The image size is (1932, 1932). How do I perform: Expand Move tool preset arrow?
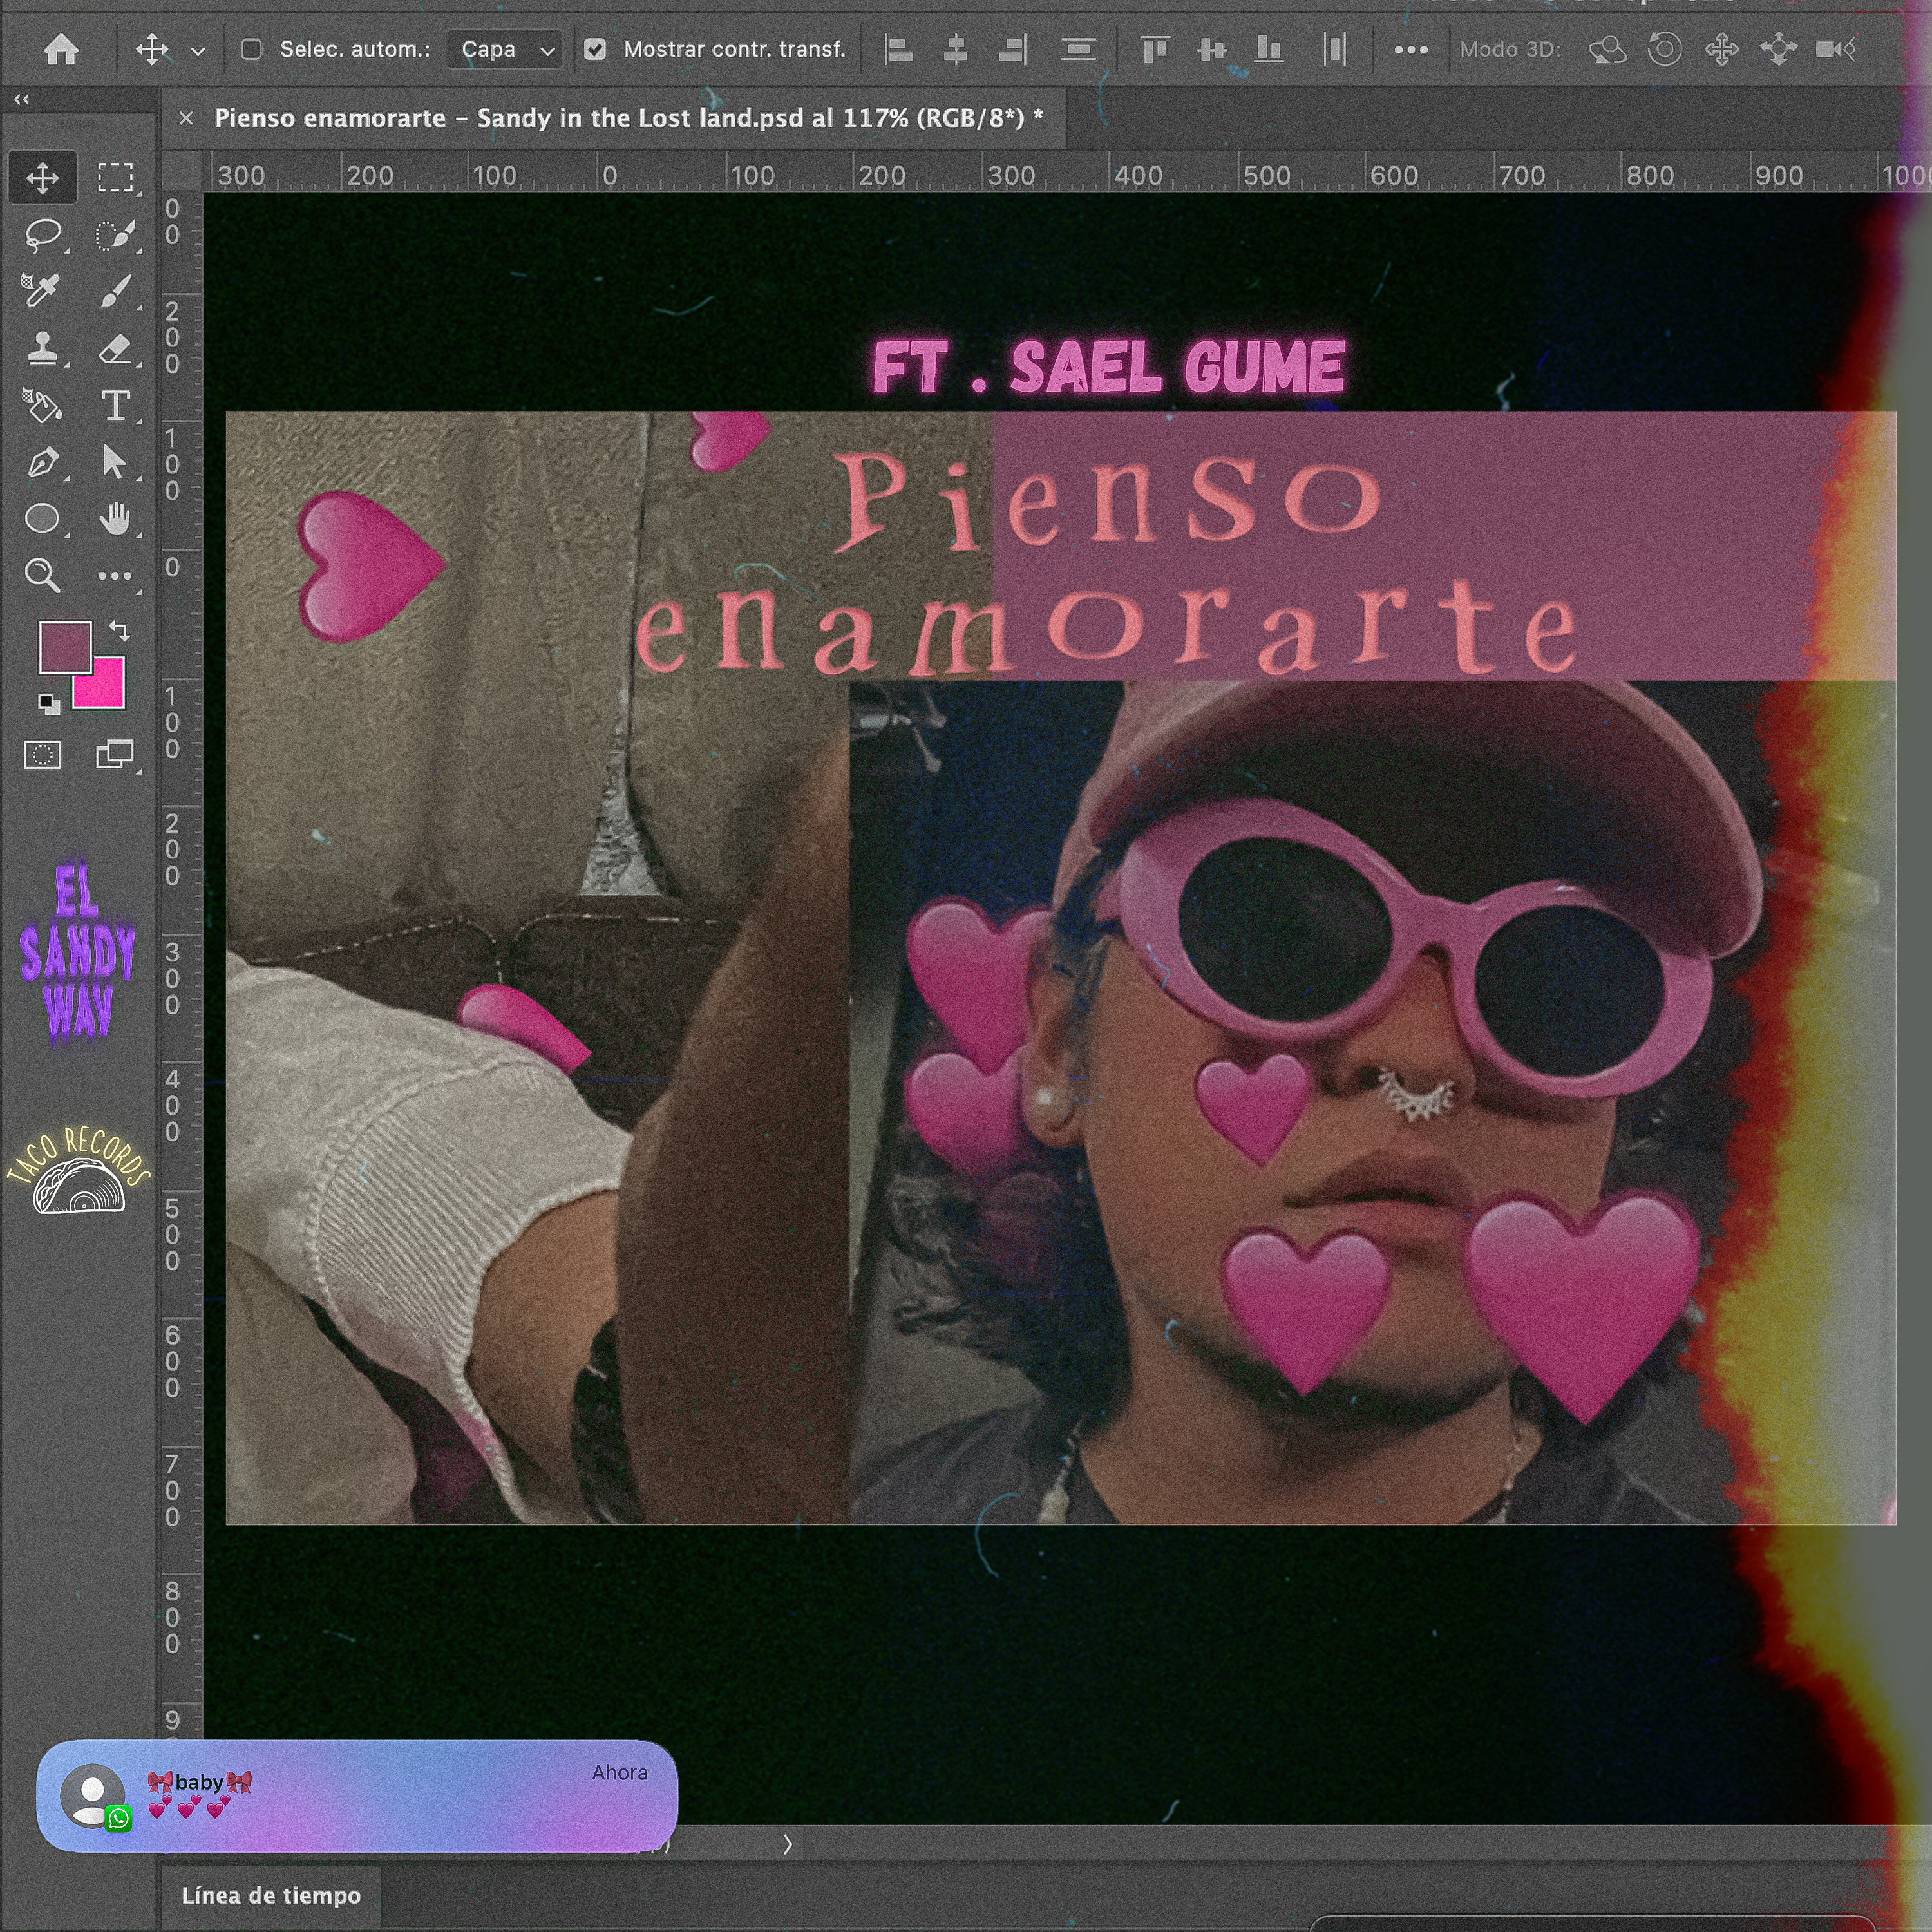tap(198, 50)
